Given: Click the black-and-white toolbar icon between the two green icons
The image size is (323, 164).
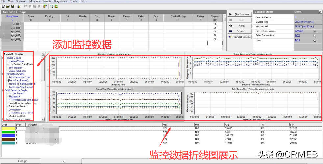Looking at the screenshot, I should click(x=52, y=6).
